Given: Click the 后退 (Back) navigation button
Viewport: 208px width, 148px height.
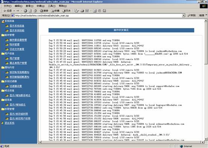Looking at the screenshot, I should [x=8, y=11].
